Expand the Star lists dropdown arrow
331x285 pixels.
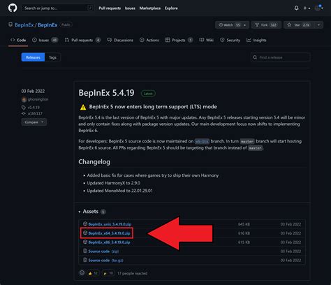coord(318,25)
